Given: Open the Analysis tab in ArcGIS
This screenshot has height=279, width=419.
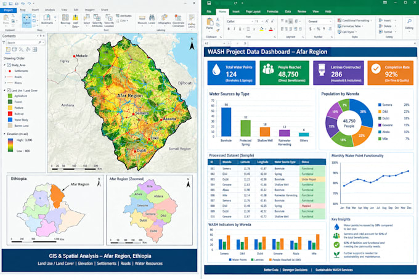Looking at the screenshot, I should click(x=50, y=10).
